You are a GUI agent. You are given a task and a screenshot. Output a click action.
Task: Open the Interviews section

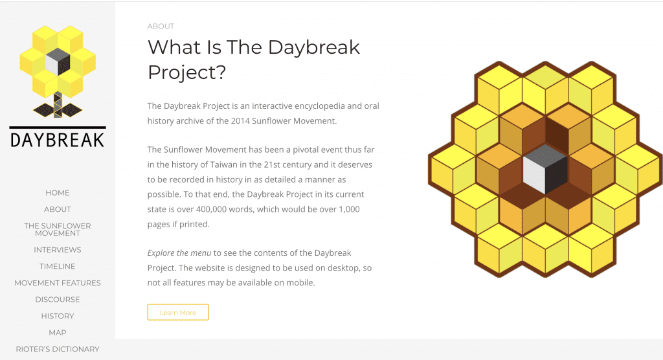[58, 250]
